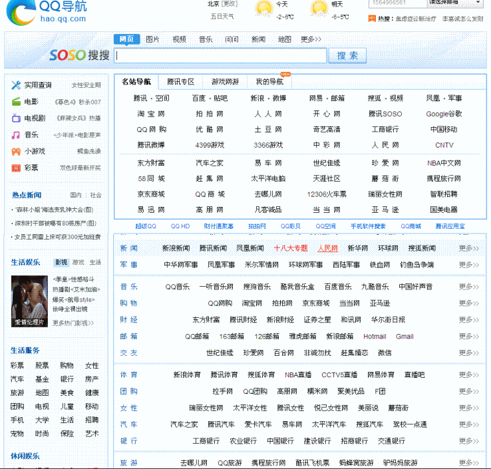491x469 pixels.
Task: Switch to the 游戏网游 tab
Action: pos(225,82)
